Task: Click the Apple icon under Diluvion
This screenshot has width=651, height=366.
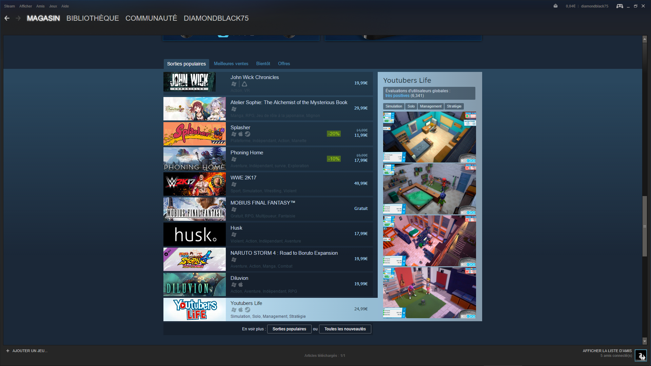Action: point(241,285)
